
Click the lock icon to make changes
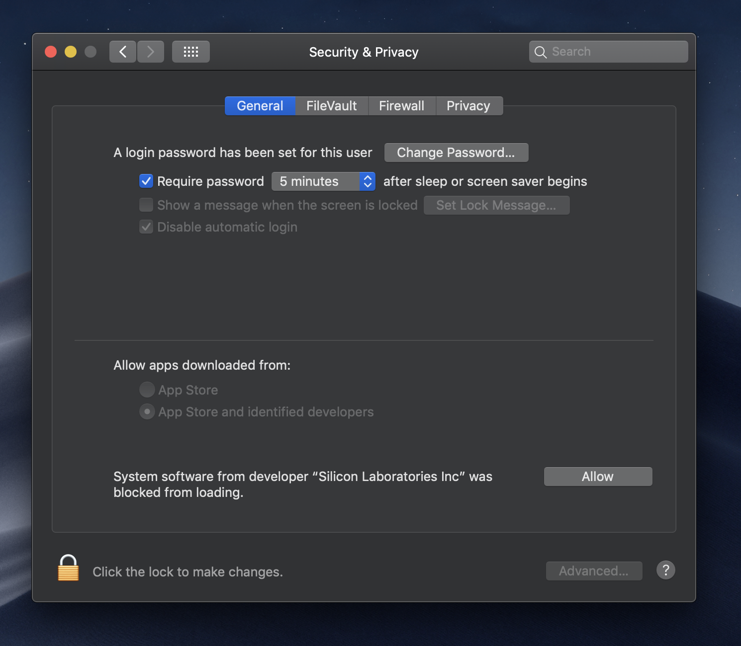[x=68, y=568]
